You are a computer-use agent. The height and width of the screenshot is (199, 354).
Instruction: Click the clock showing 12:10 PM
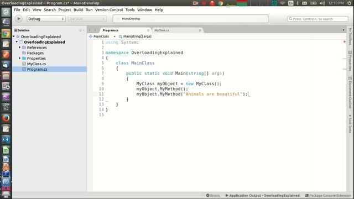[336, 3]
